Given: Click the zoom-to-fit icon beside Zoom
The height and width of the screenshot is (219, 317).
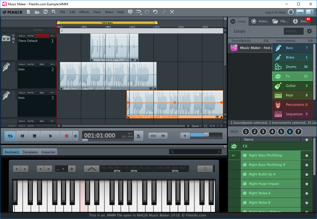Looking at the screenshot, I should pos(206,126).
